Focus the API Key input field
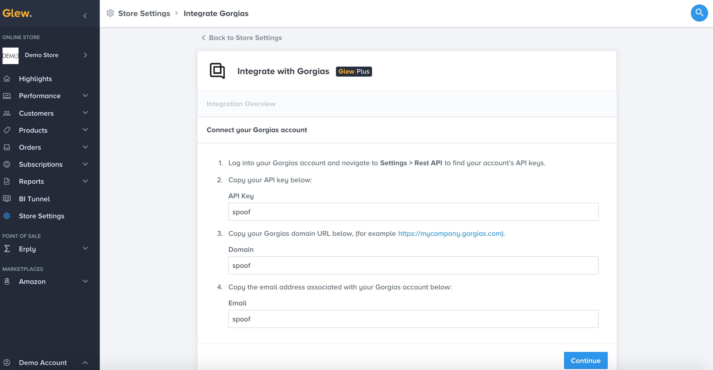The height and width of the screenshot is (370, 713). click(x=413, y=212)
